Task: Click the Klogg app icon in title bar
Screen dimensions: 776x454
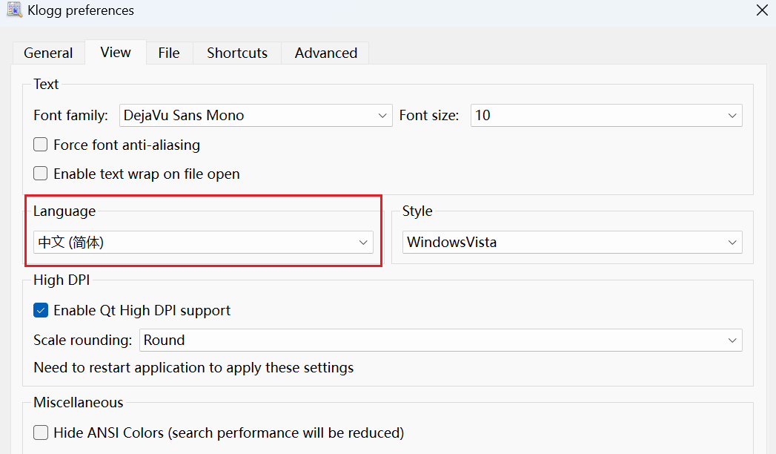Action: pos(14,10)
